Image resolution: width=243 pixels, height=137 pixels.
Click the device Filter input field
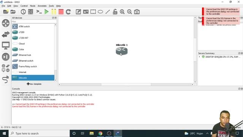click(x=34, y=22)
